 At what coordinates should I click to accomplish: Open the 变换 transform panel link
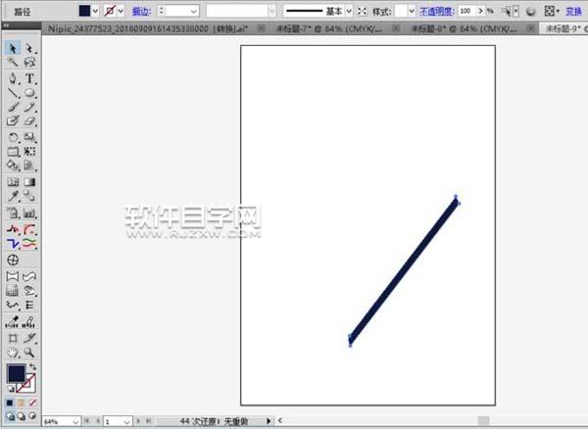(x=573, y=12)
